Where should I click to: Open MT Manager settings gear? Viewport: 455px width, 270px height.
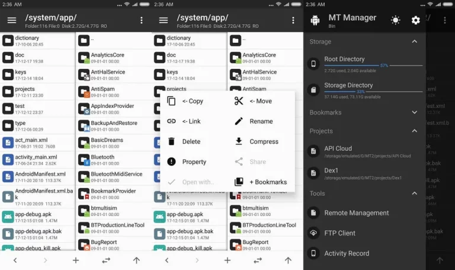[415, 20]
